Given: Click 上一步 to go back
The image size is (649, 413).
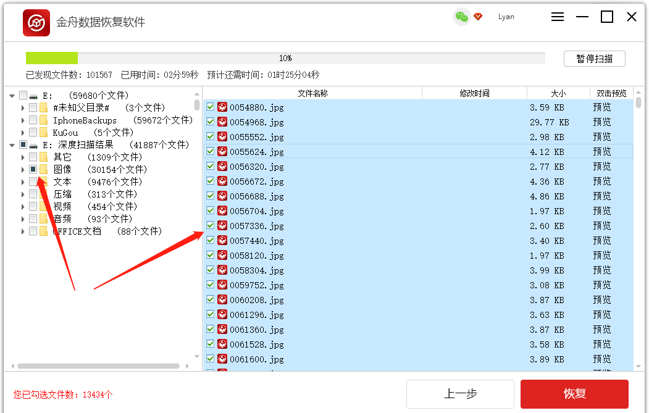Looking at the screenshot, I should [460, 393].
